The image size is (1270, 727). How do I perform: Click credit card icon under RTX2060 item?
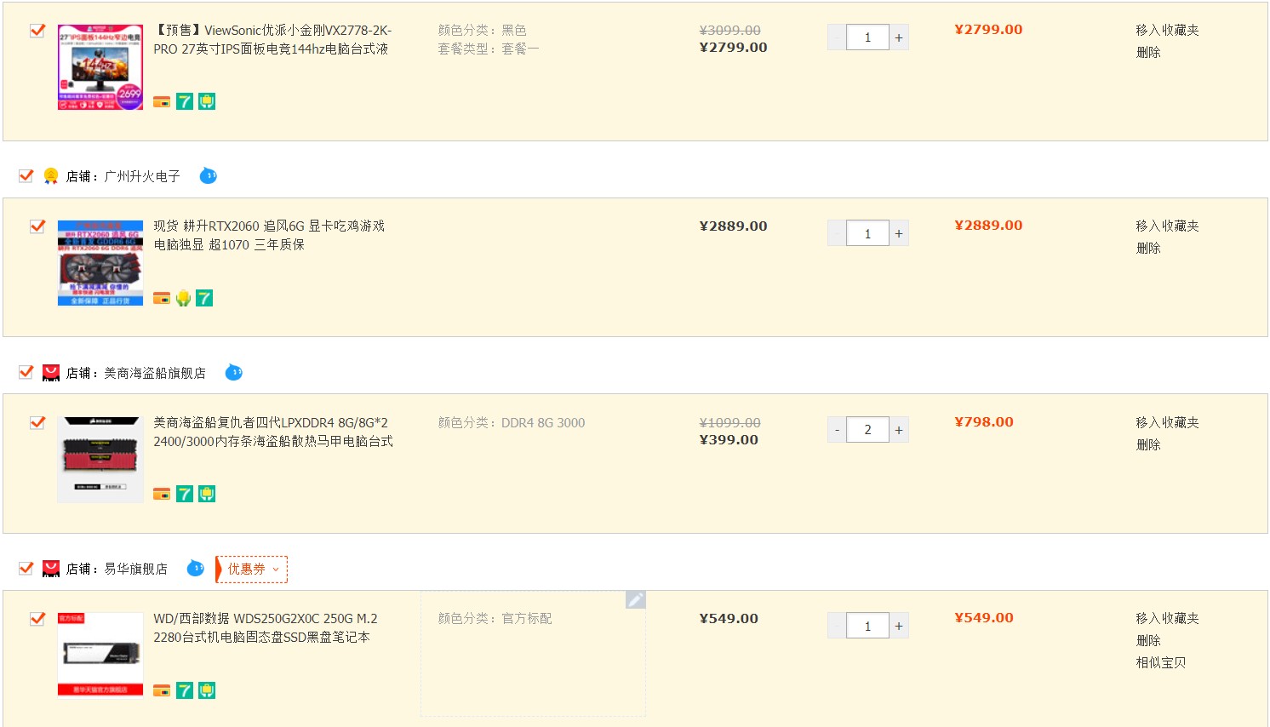[x=162, y=298]
